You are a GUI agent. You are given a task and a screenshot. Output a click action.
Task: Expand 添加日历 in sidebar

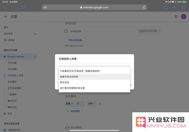(35, 34)
